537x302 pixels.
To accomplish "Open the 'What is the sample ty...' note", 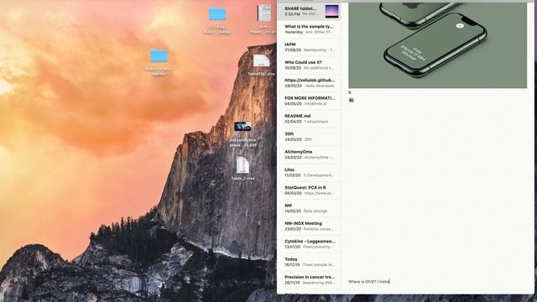I will (x=309, y=29).
